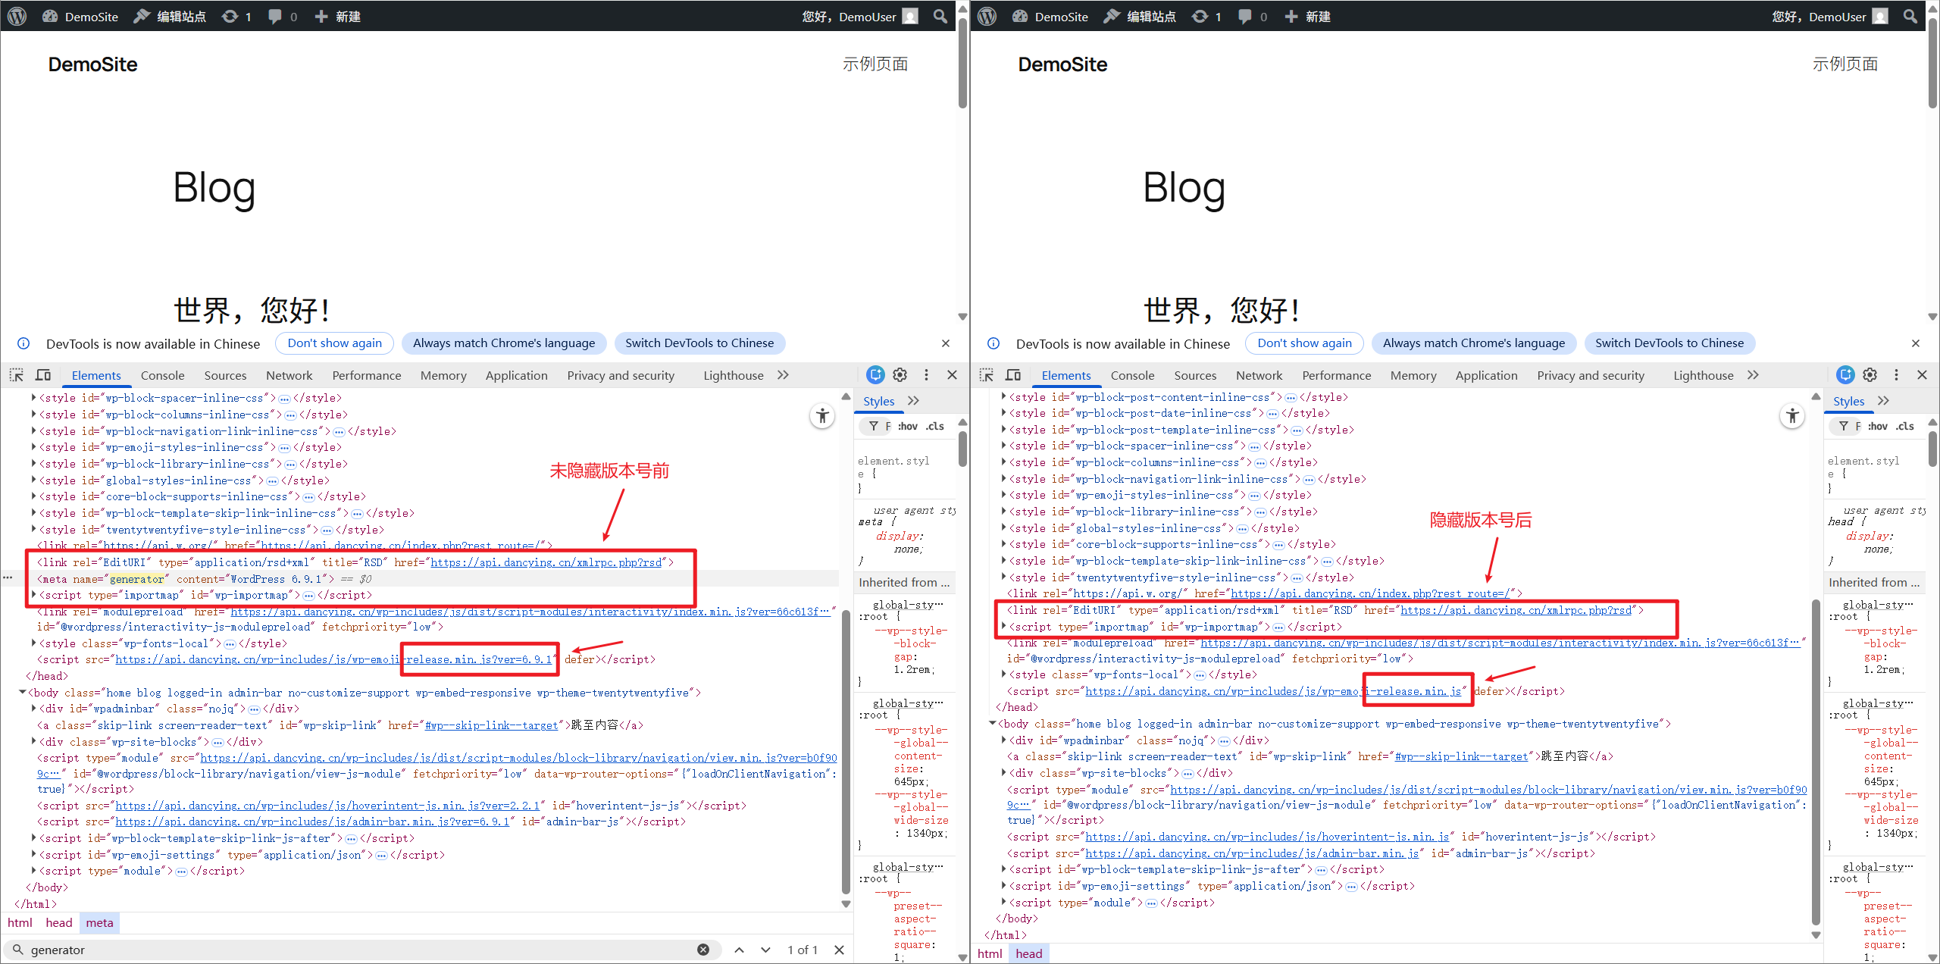Open the Application panel tab
The image size is (1940, 964).
[516, 374]
